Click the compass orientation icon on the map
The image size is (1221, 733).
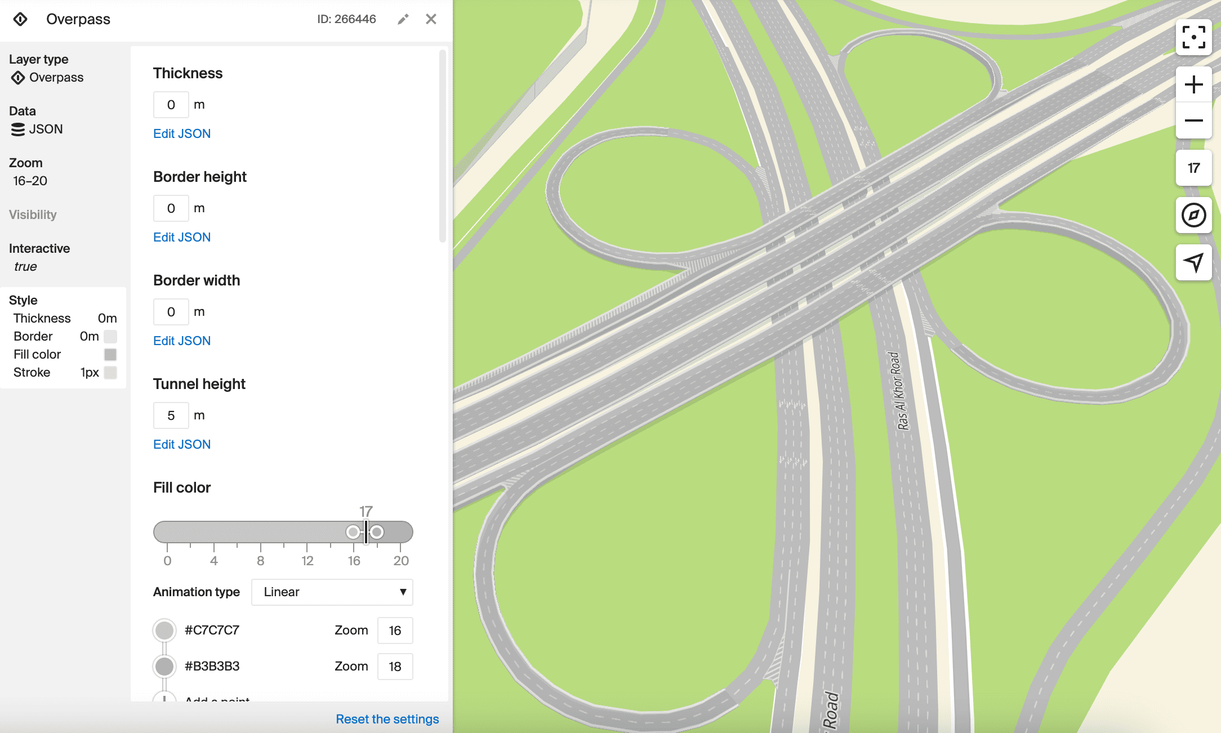[x=1193, y=215]
